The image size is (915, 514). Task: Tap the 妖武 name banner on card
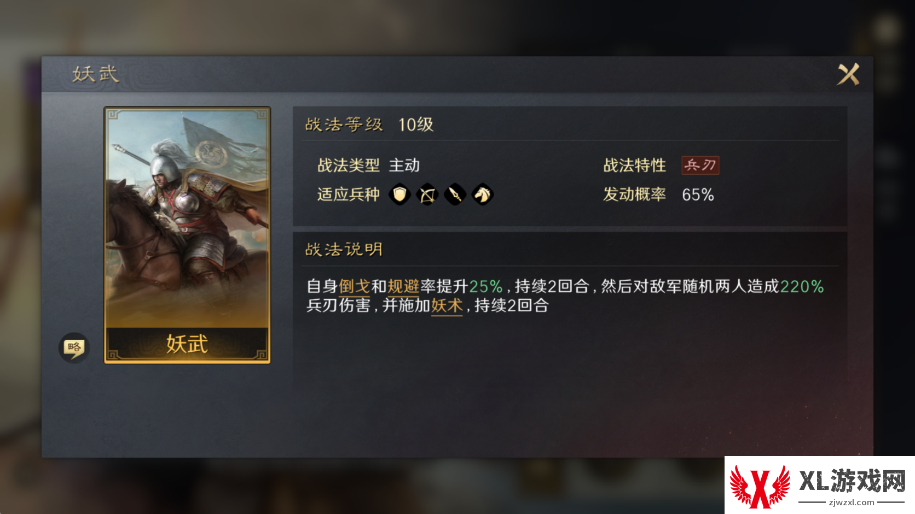tap(187, 344)
